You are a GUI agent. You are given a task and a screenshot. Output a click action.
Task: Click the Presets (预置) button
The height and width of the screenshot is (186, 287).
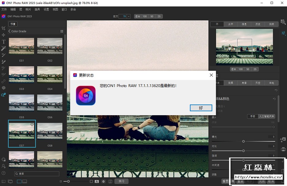pos(13,24)
